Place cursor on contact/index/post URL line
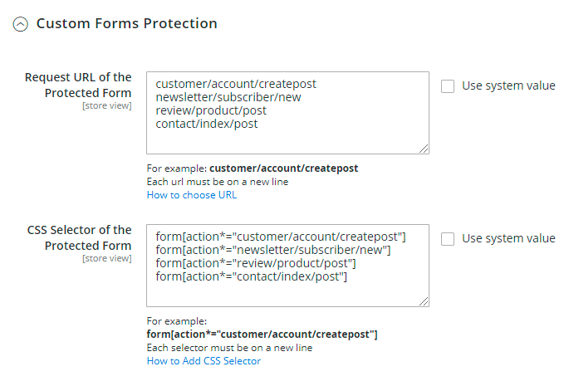The width and height of the screenshot is (569, 381). tap(207, 125)
